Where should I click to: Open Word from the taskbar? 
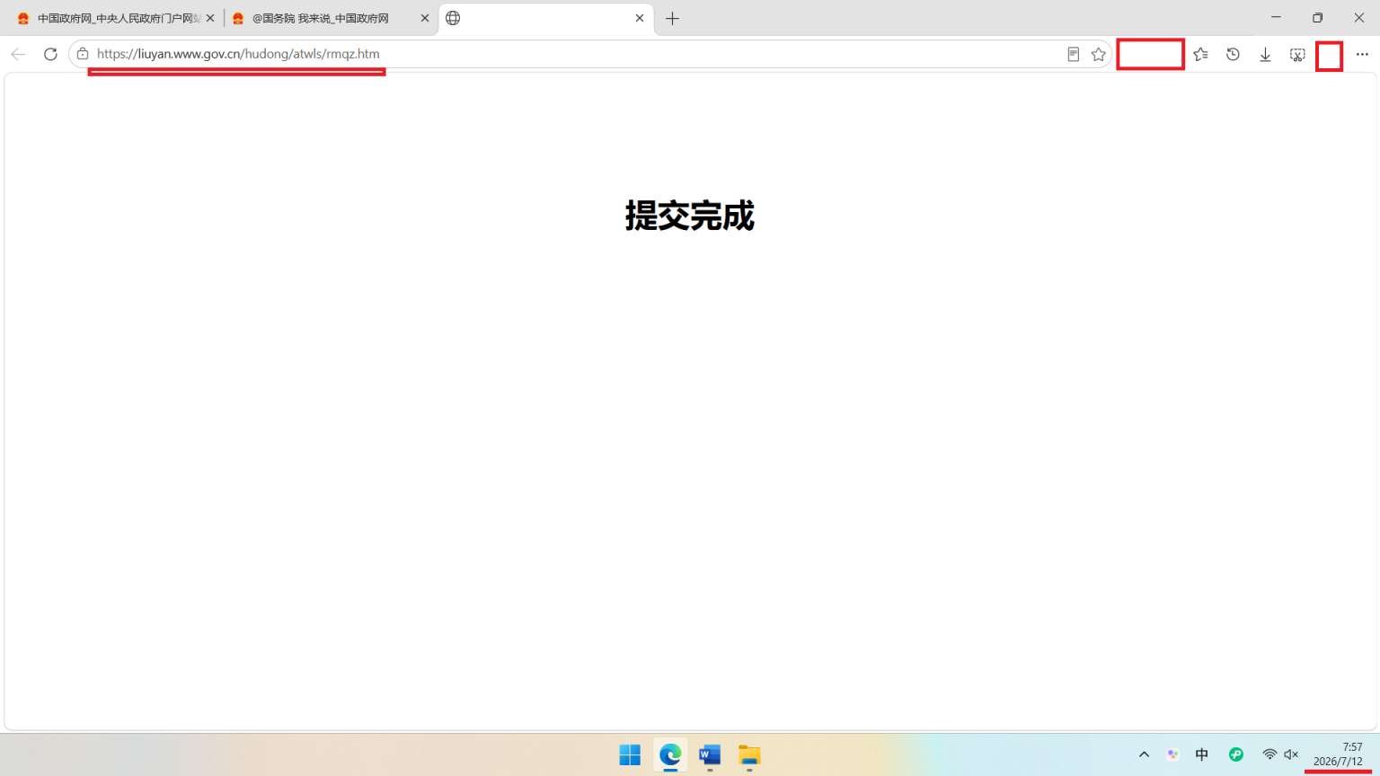pyautogui.click(x=710, y=755)
